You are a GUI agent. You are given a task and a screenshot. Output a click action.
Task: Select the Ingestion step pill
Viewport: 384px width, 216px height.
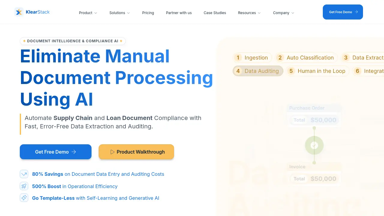pyautogui.click(x=252, y=58)
